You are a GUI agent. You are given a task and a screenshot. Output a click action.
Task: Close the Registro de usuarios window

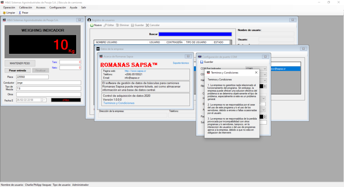pos(293,20)
